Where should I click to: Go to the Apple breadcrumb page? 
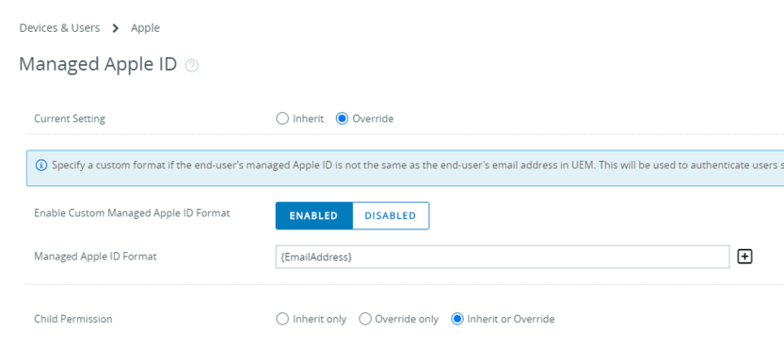pos(146,28)
